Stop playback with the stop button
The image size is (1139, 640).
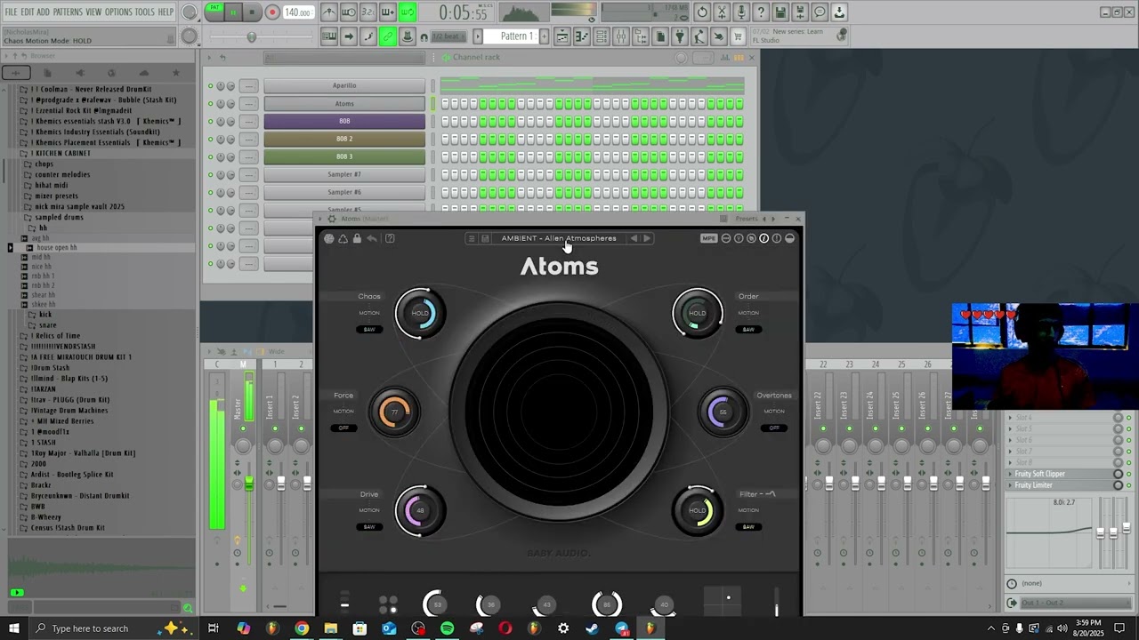(253, 12)
